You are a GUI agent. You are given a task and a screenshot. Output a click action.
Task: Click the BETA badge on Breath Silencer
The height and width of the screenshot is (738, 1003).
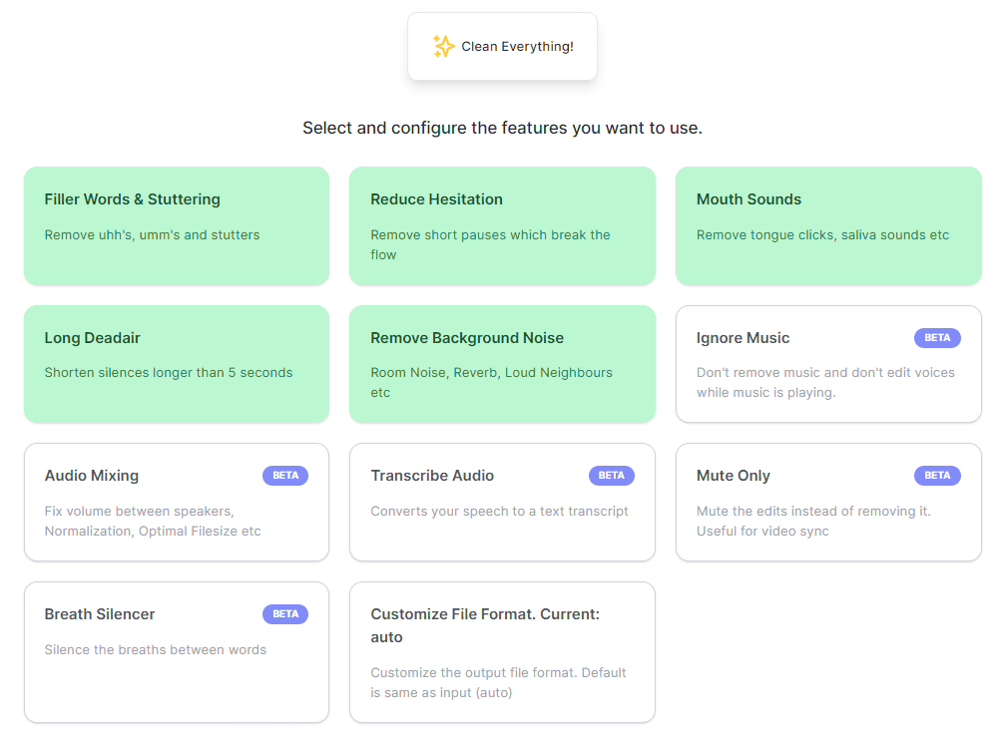click(285, 614)
